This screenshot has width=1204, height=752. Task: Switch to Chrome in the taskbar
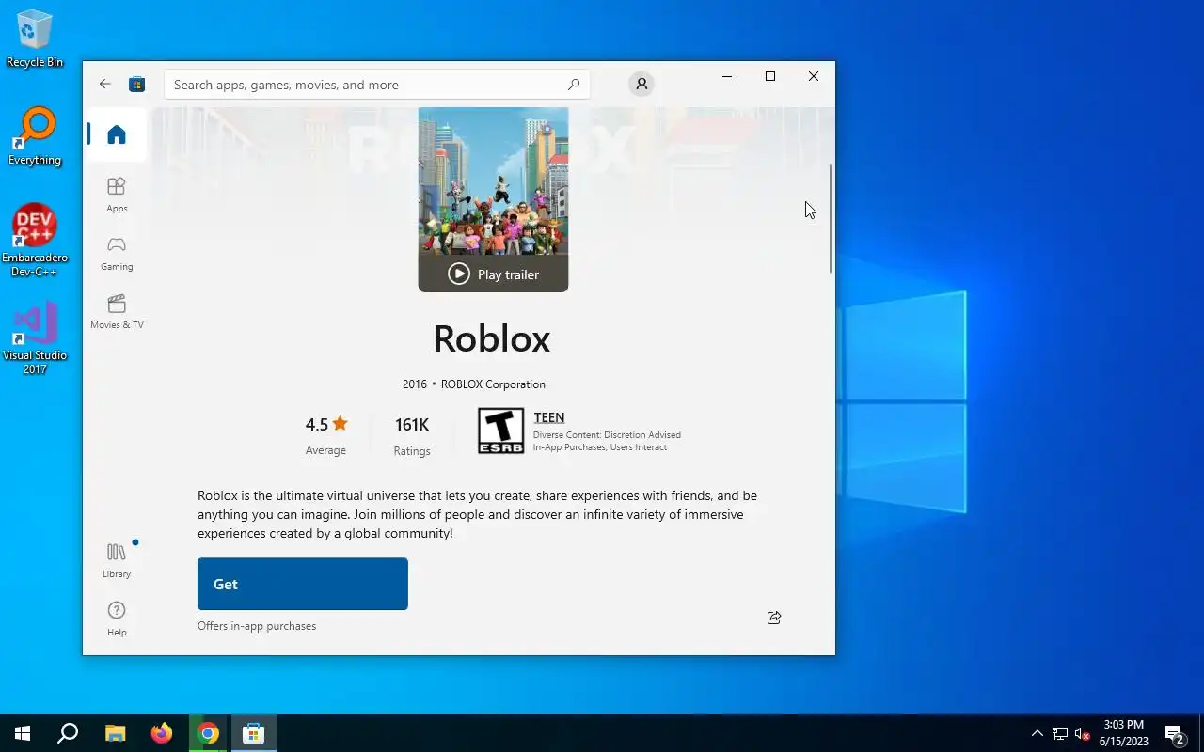208,733
